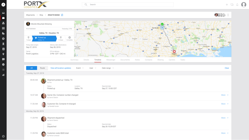Expand More on Shipment dispatched event
Viewport: 249px width, 140px height.
[225, 118]
